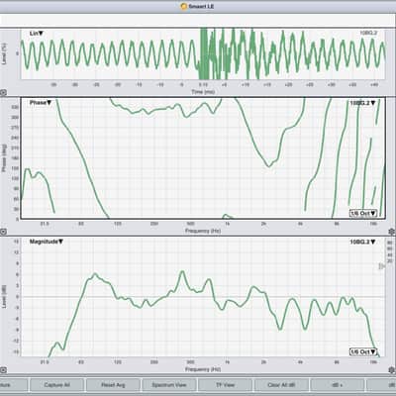Click the Frequency (Hz) label under the Phase plot
Image resolution: width=396 pixels, height=396 pixels.
pos(203,231)
